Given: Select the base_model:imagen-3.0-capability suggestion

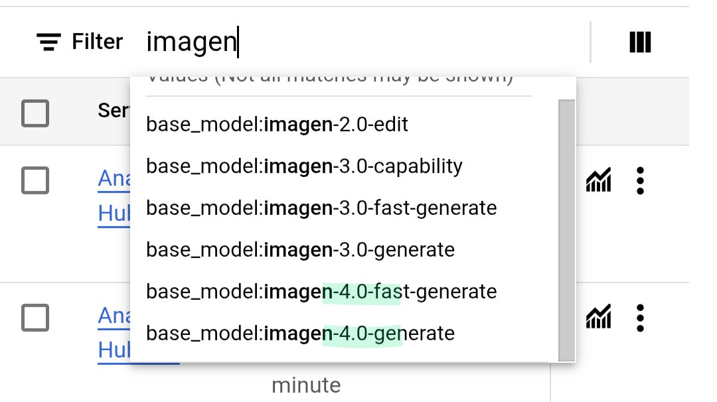Looking at the screenshot, I should click(305, 166).
